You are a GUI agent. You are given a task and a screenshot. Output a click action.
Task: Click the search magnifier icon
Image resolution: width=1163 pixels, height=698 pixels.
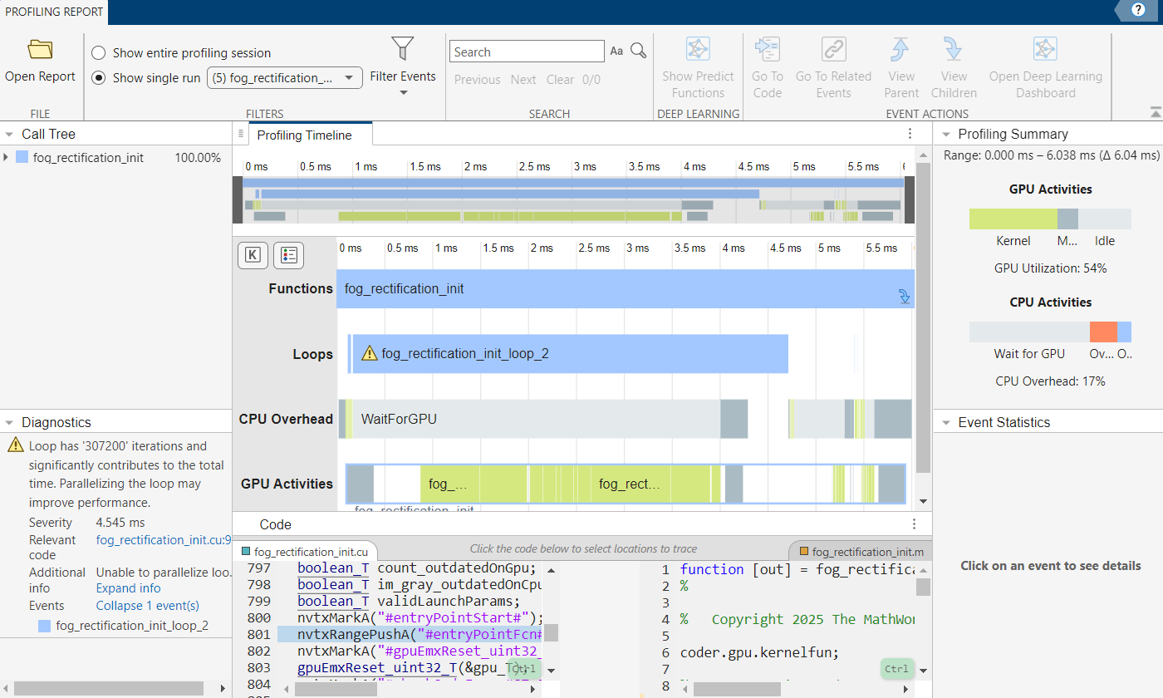pyautogui.click(x=638, y=52)
